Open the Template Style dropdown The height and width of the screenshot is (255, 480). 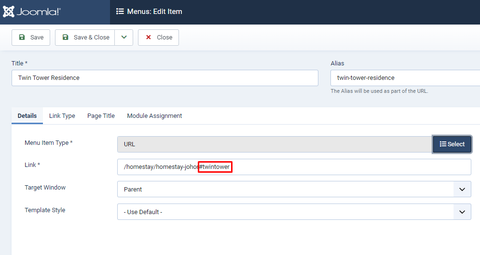point(294,212)
